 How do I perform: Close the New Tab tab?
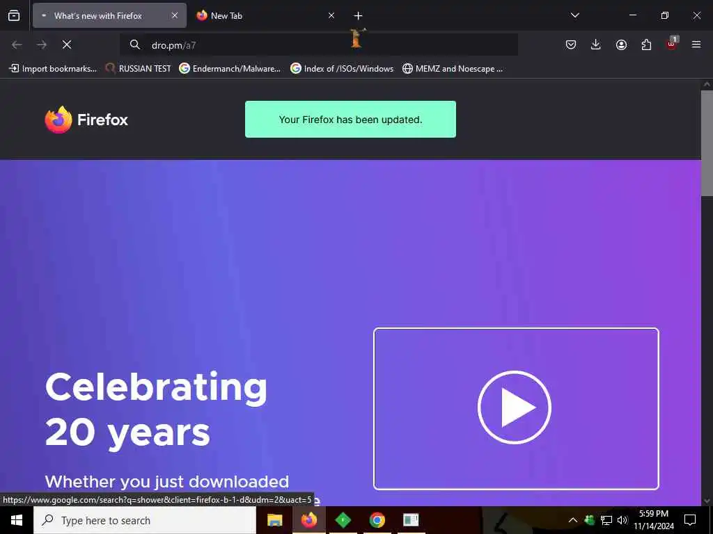331,15
